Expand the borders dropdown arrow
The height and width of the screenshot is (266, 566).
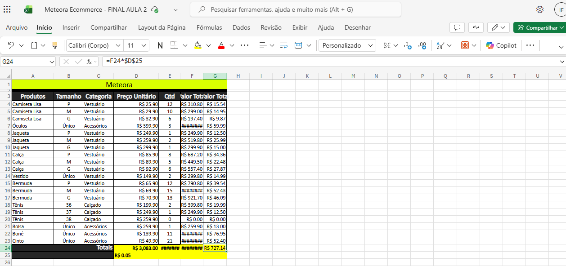[185, 45]
